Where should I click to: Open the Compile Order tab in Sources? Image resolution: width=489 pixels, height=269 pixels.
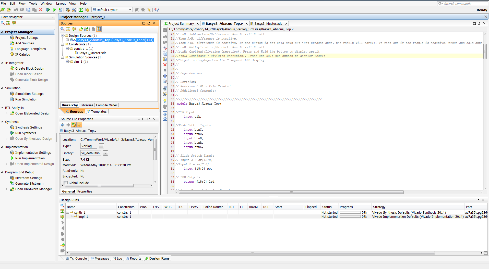click(106, 105)
